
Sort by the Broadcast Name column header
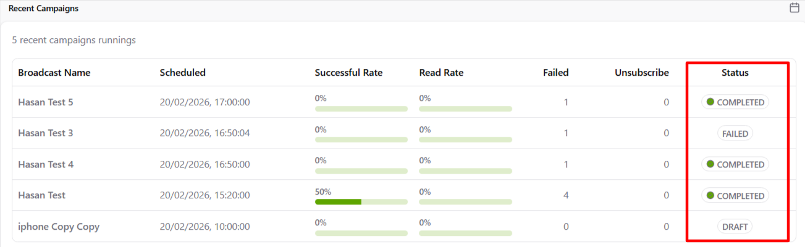[x=54, y=73]
